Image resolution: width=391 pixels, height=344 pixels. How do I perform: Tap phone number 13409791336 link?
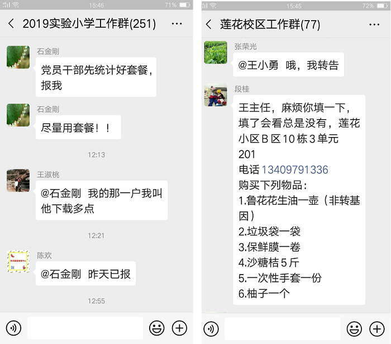pos(295,169)
